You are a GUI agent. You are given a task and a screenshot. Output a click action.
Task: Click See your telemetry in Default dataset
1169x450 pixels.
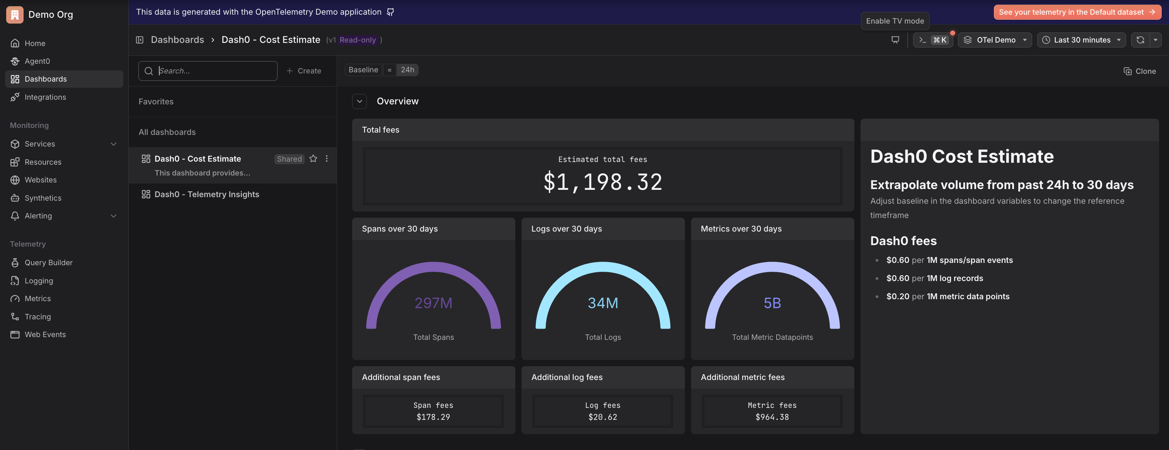click(1077, 12)
